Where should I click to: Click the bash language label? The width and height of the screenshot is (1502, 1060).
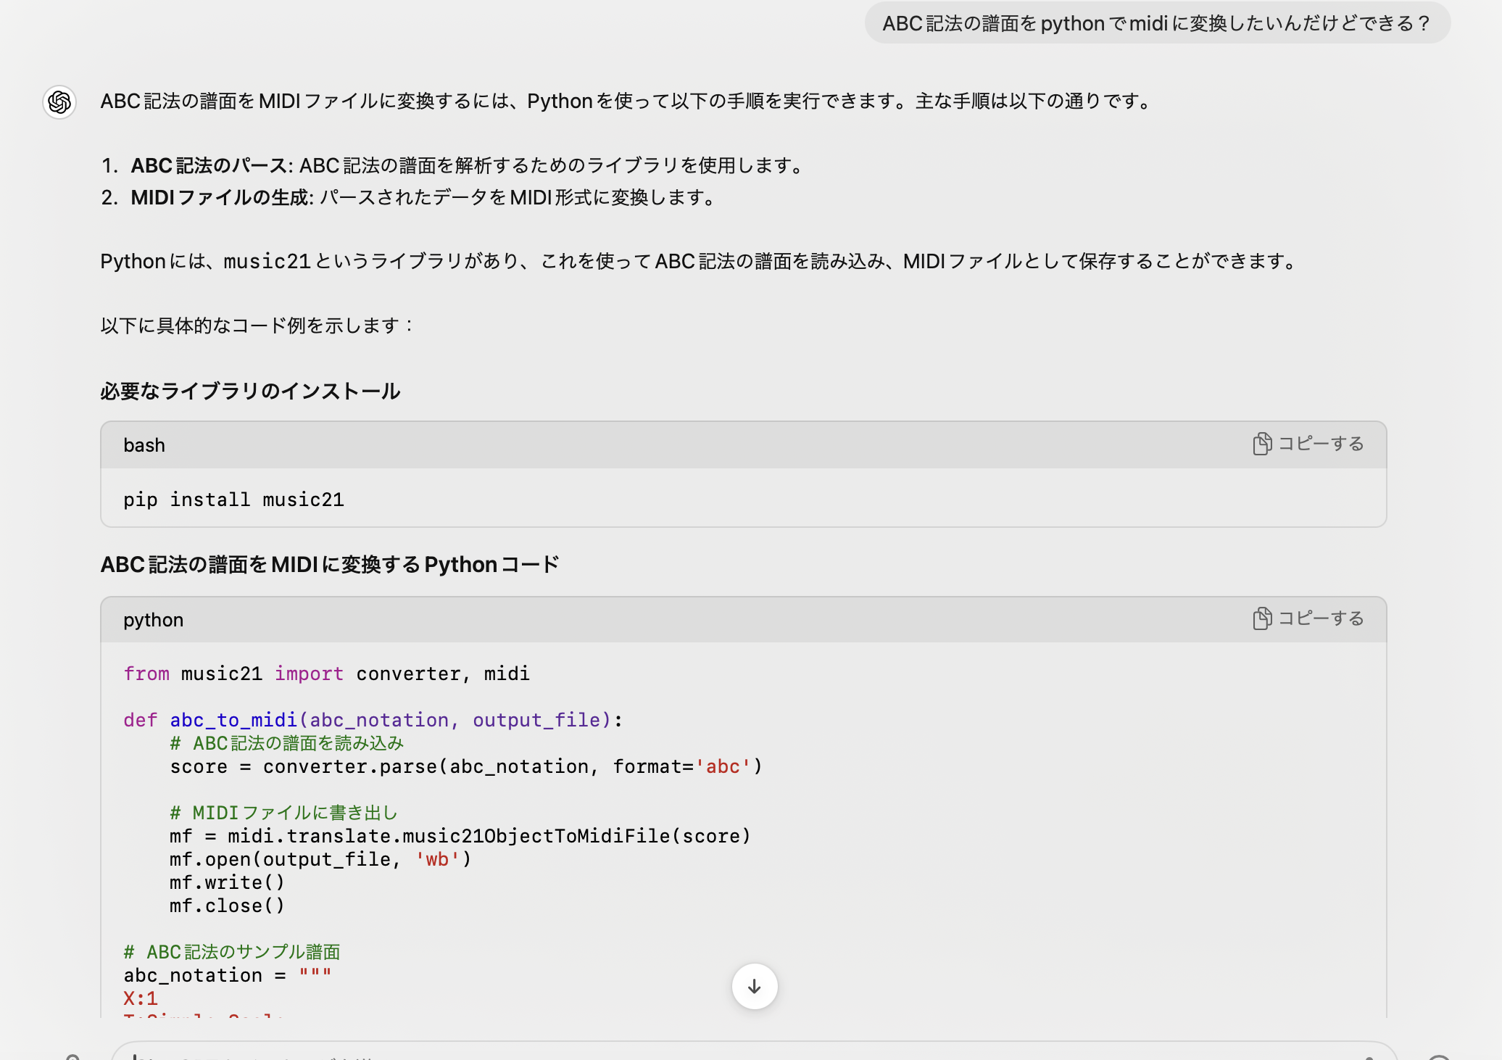(144, 444)
